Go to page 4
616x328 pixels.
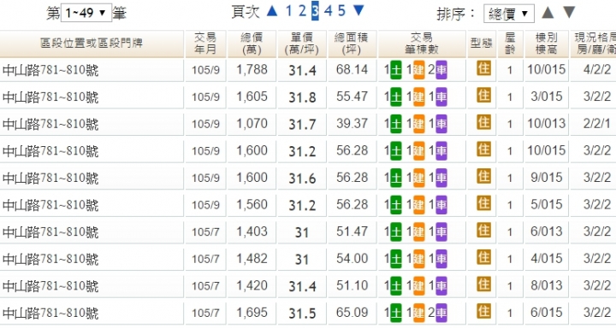[328, 11]
